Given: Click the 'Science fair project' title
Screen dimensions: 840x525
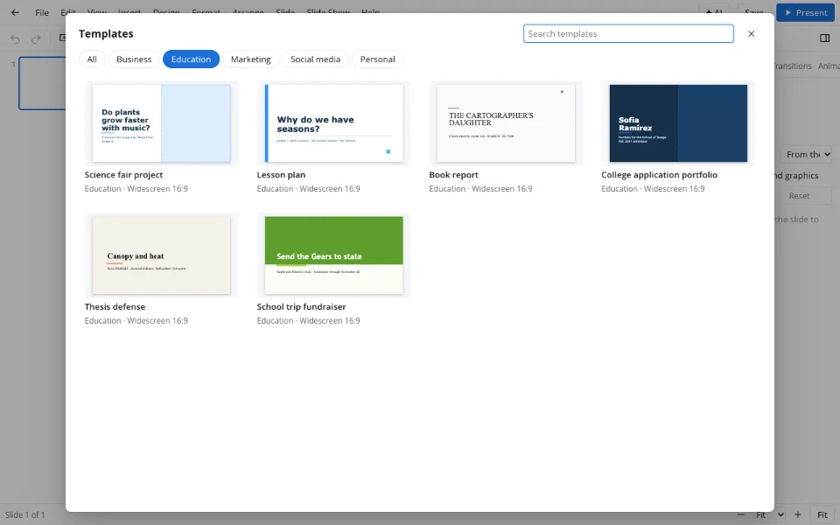Looking at the screenshot, I should tap(123, 175).
